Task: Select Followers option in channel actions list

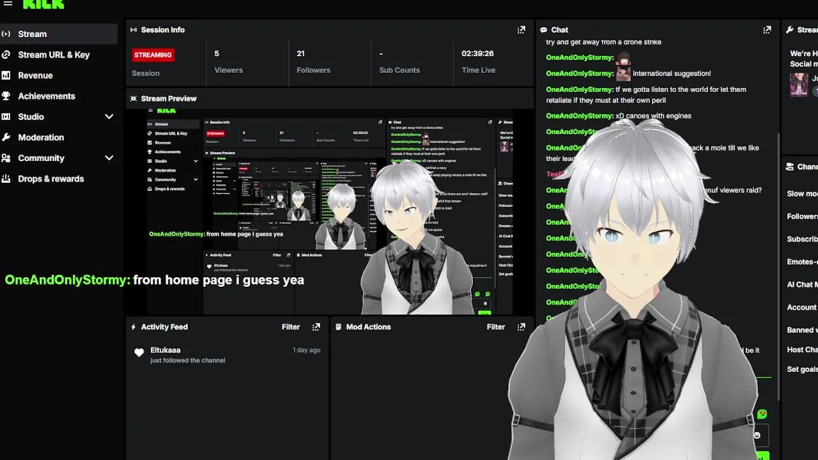Action: tap(802, 217)
